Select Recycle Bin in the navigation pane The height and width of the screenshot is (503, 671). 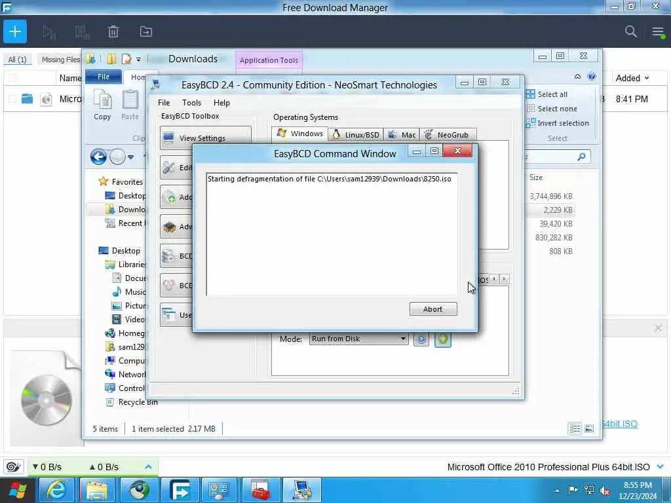tap(131, 402)
